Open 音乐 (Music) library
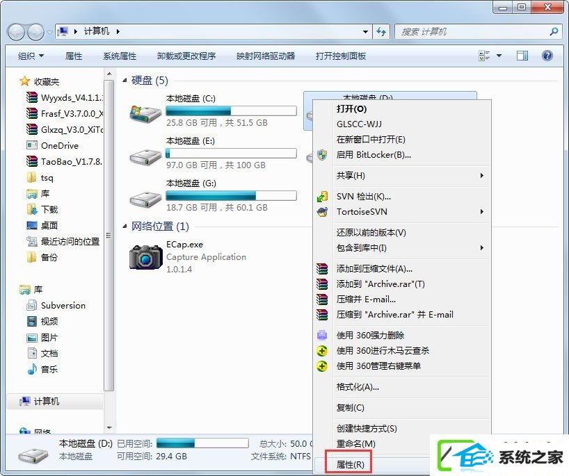569x476 pixels. (x=42, y=369)
